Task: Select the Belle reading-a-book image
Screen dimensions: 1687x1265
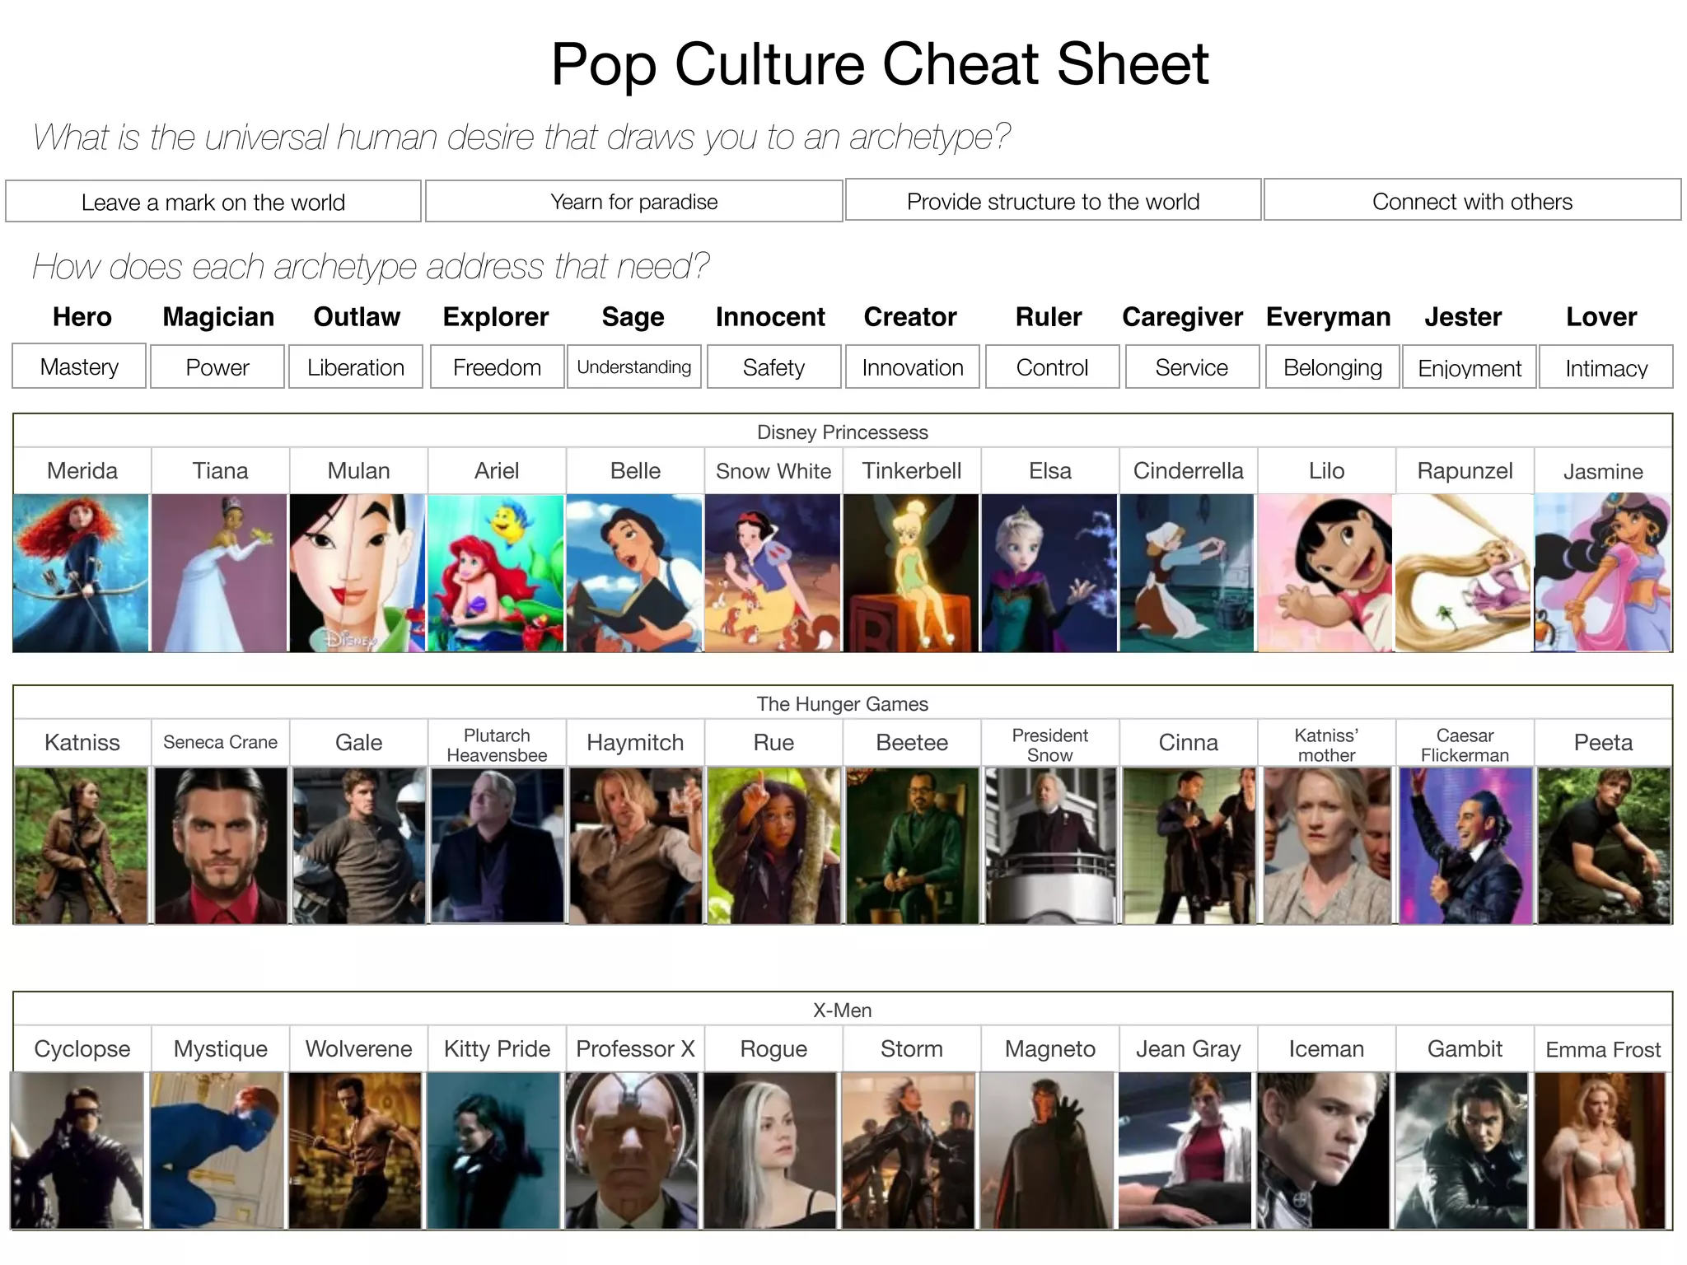Action: click(x=634, y=573)
